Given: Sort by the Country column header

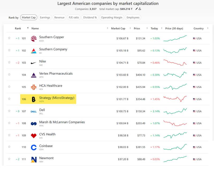Looking at the screenshot, I should (x=198, y=28).
